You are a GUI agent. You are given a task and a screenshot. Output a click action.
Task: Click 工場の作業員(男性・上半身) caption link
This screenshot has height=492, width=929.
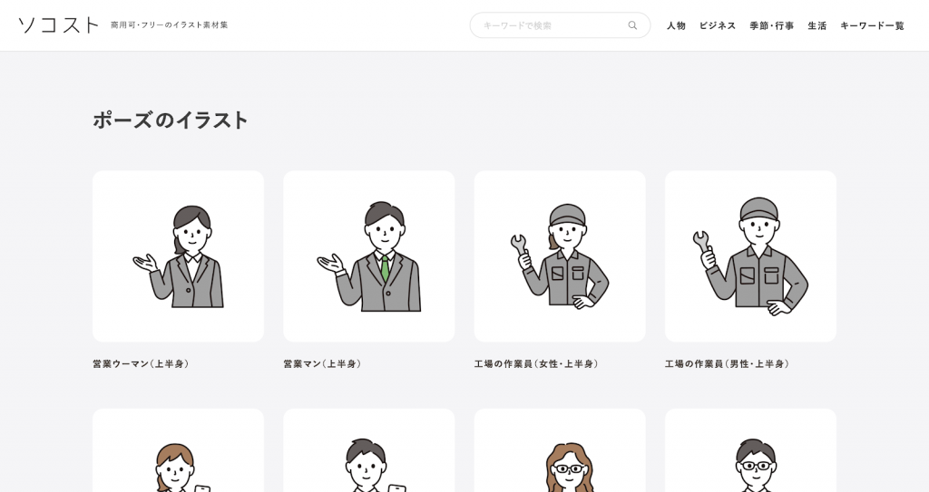(727, 364)
